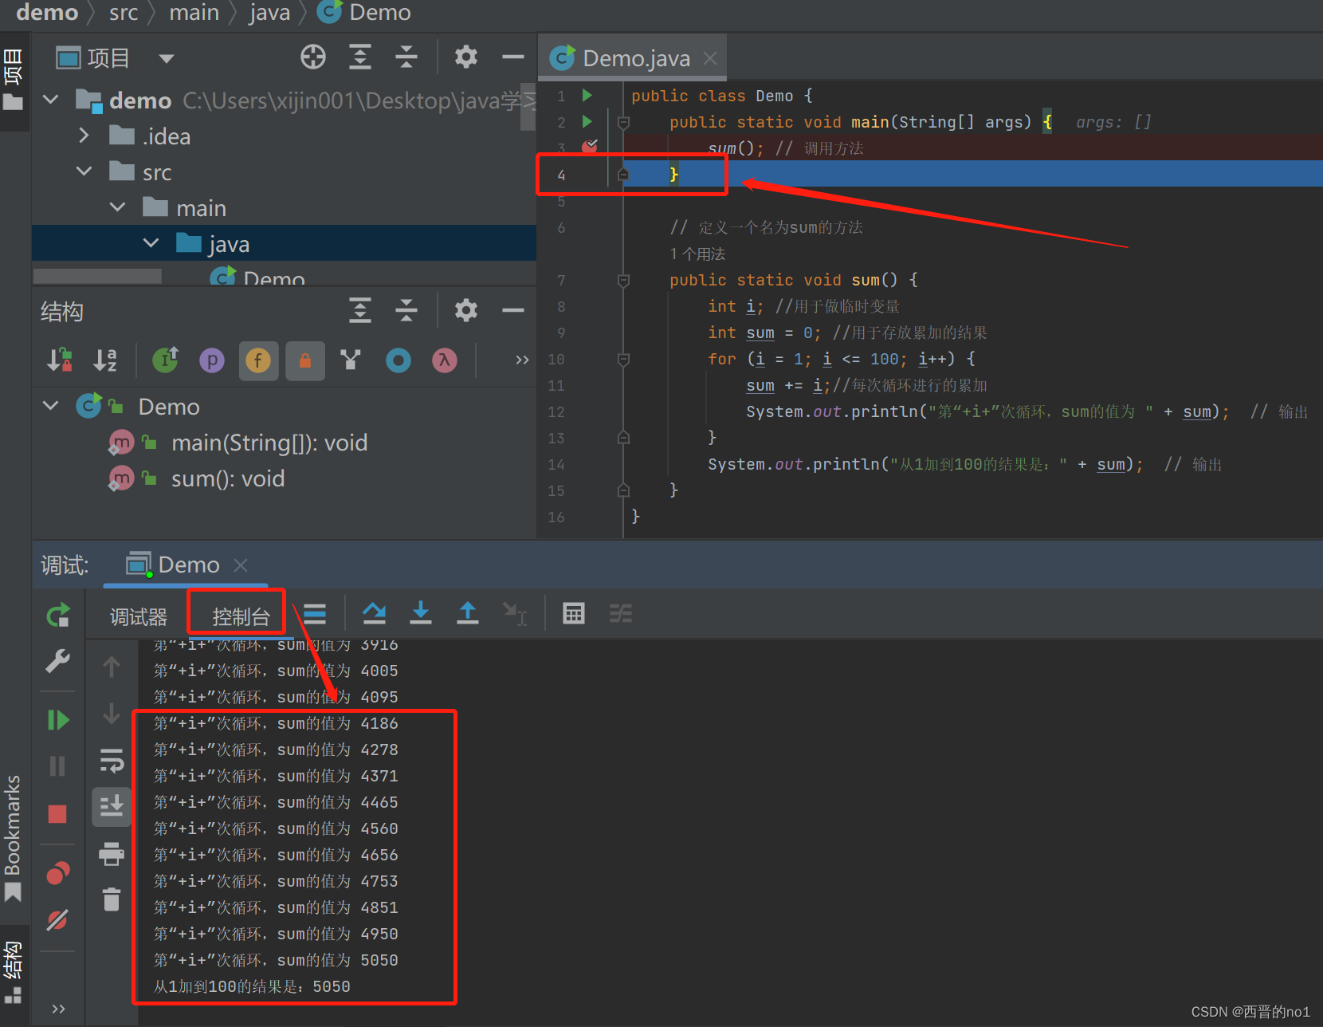Switch to the 调试器 tab
This screenshot has height=1027, width=1323.
click(138, 617)
